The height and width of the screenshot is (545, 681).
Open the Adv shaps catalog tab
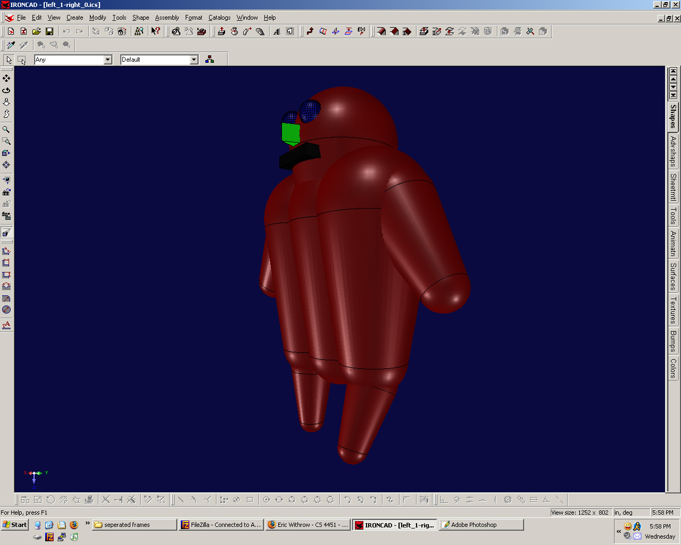673,152
